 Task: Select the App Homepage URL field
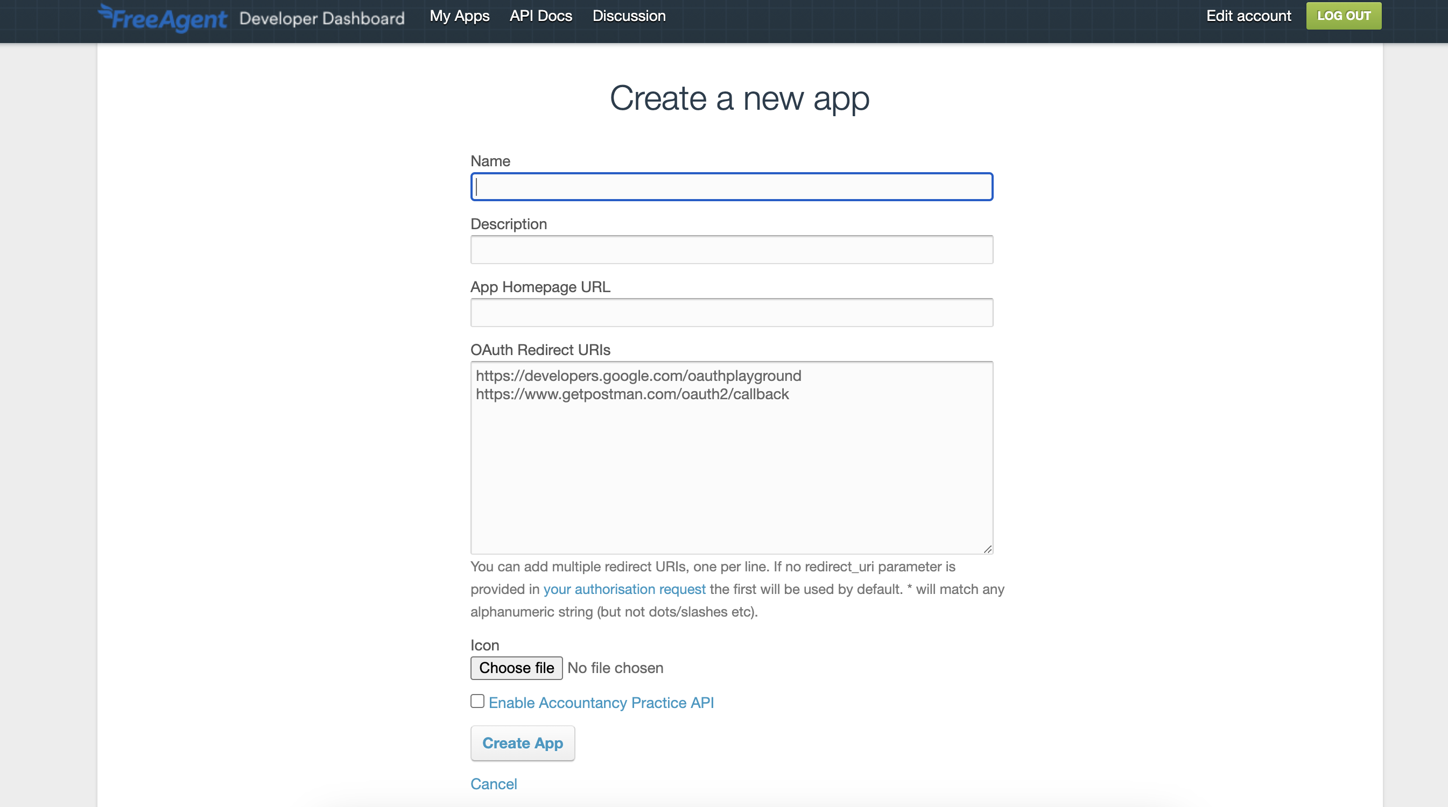[x=732, y=313]
